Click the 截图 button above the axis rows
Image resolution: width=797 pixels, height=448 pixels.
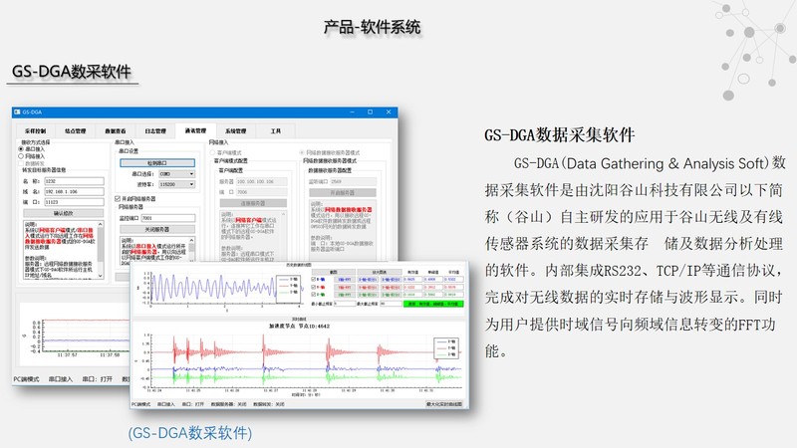334,272
